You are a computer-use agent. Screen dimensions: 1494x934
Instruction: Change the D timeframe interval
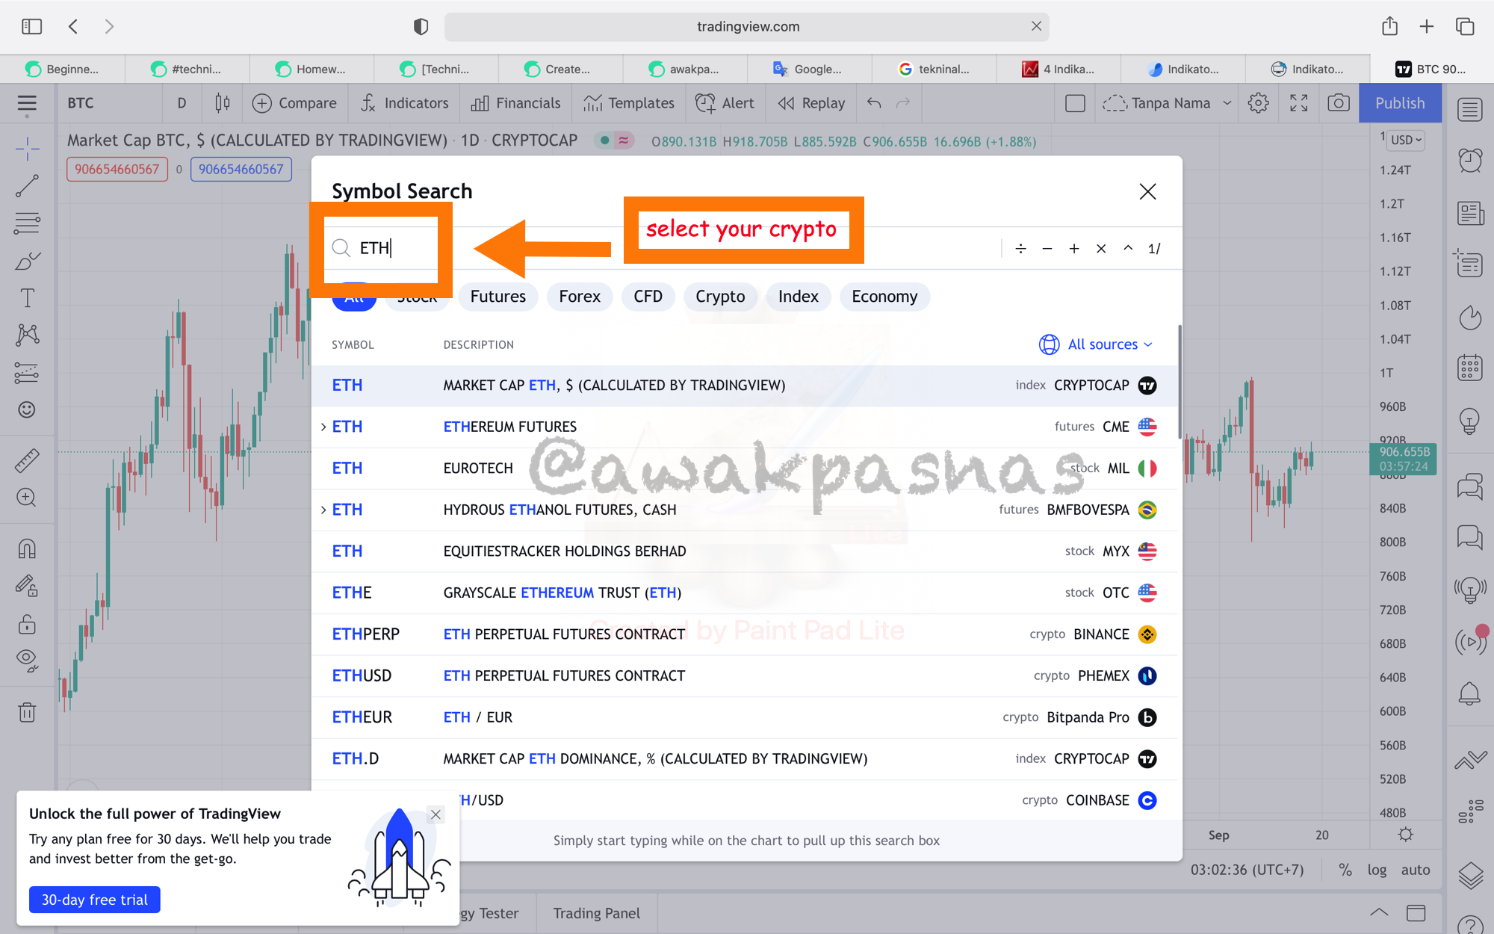click(x=182, y=103)
